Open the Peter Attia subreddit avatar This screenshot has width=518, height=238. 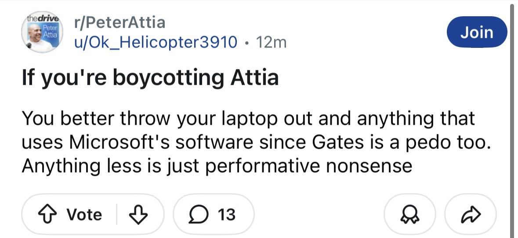(42, 33)
